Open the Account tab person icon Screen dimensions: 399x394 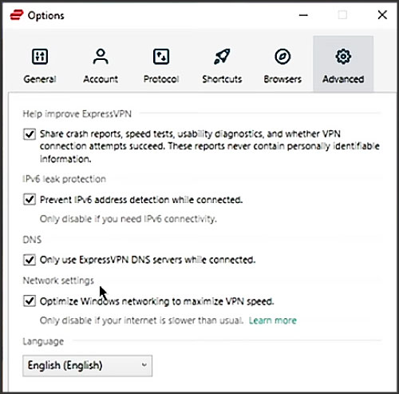coord(101,57)
